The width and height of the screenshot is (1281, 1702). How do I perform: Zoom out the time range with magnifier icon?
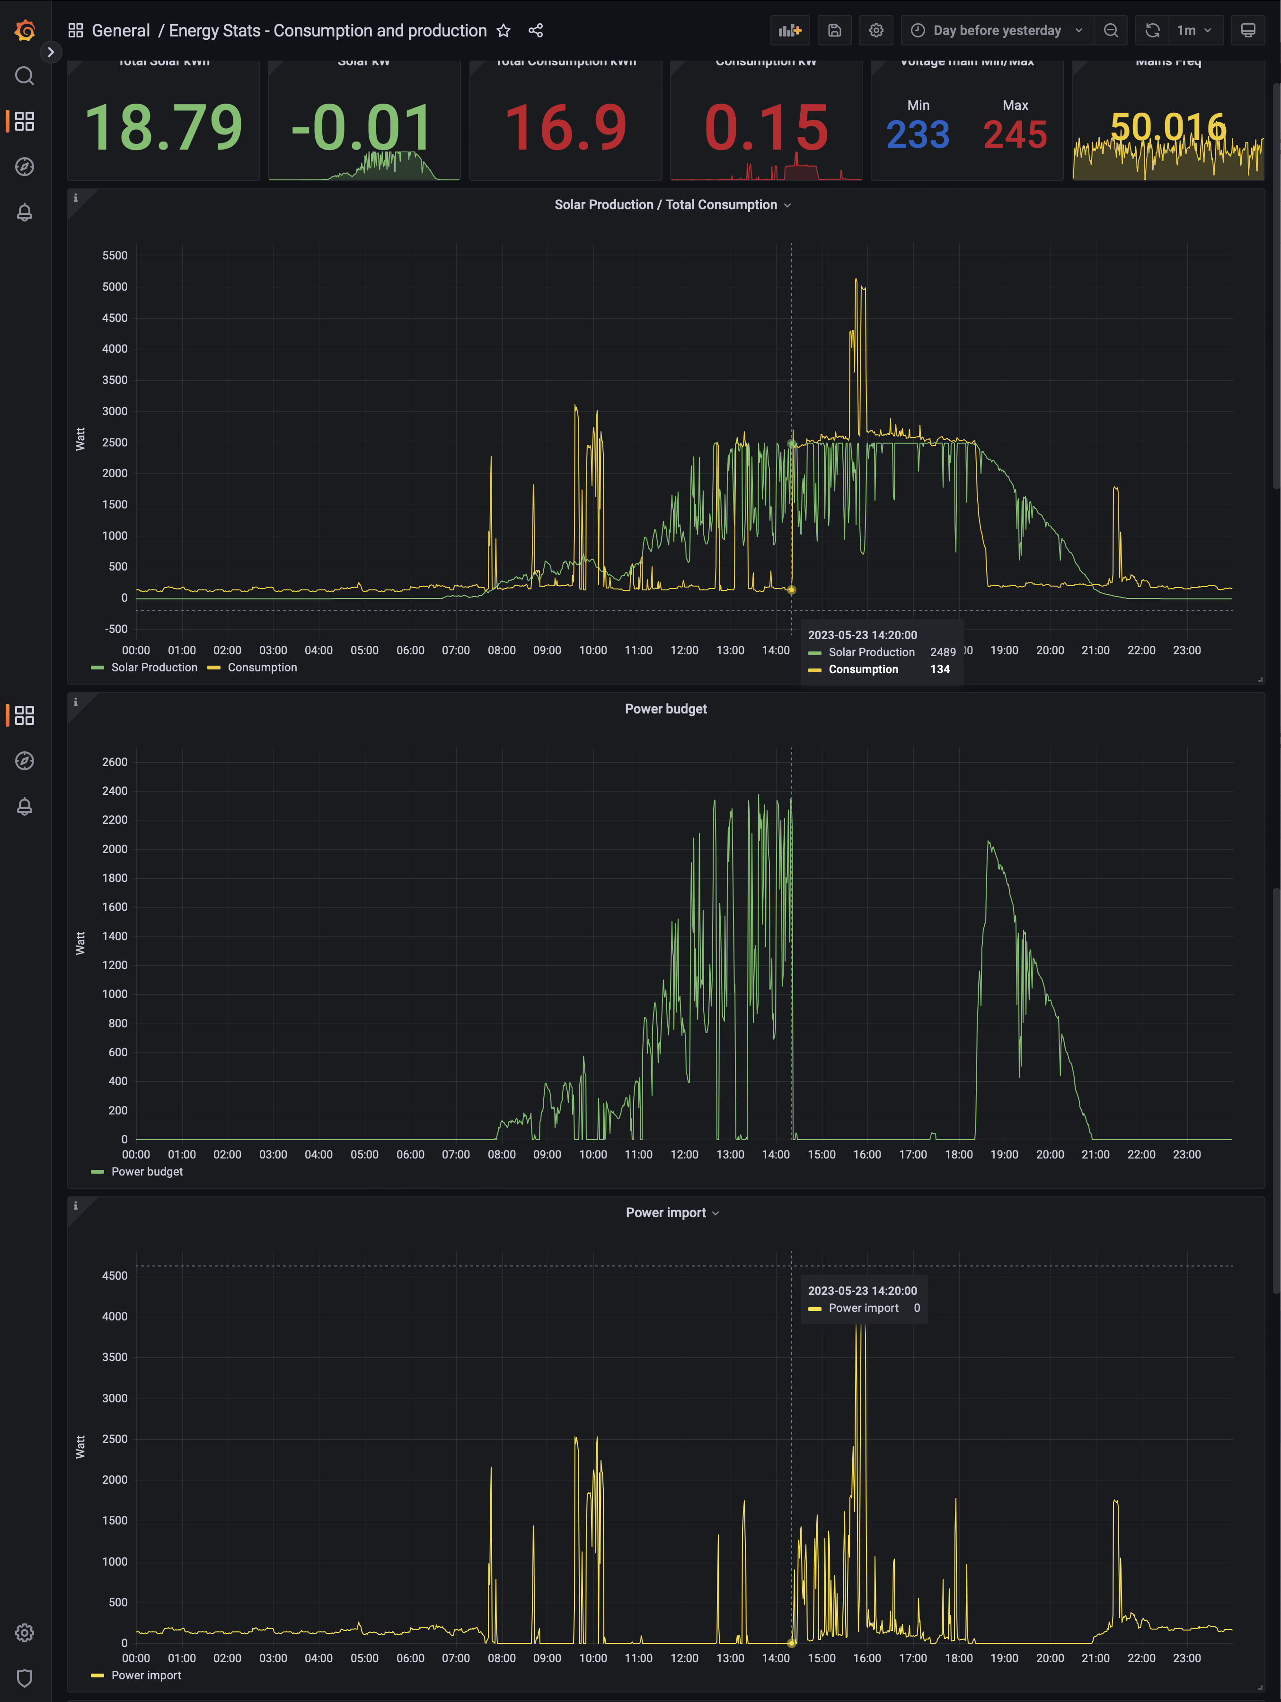[x=1111, y=31]
